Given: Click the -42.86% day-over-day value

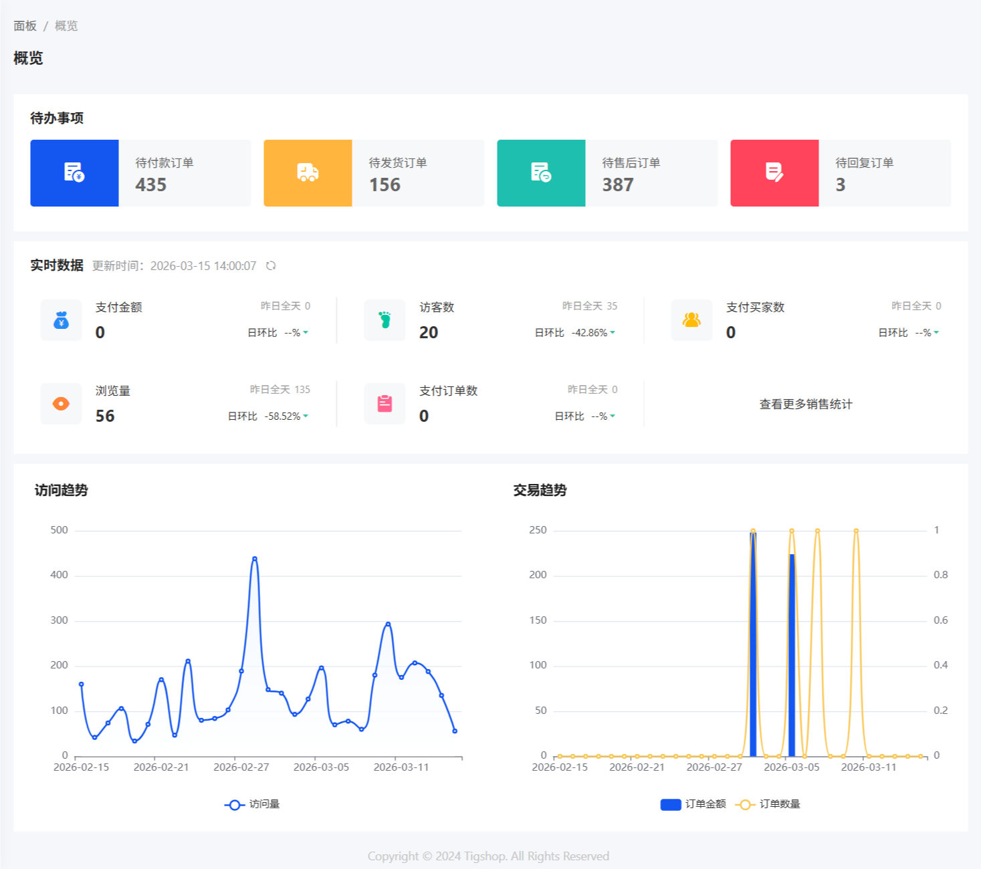Looking at the screenshot, I should pyautogui.click(x=589, y=332).
